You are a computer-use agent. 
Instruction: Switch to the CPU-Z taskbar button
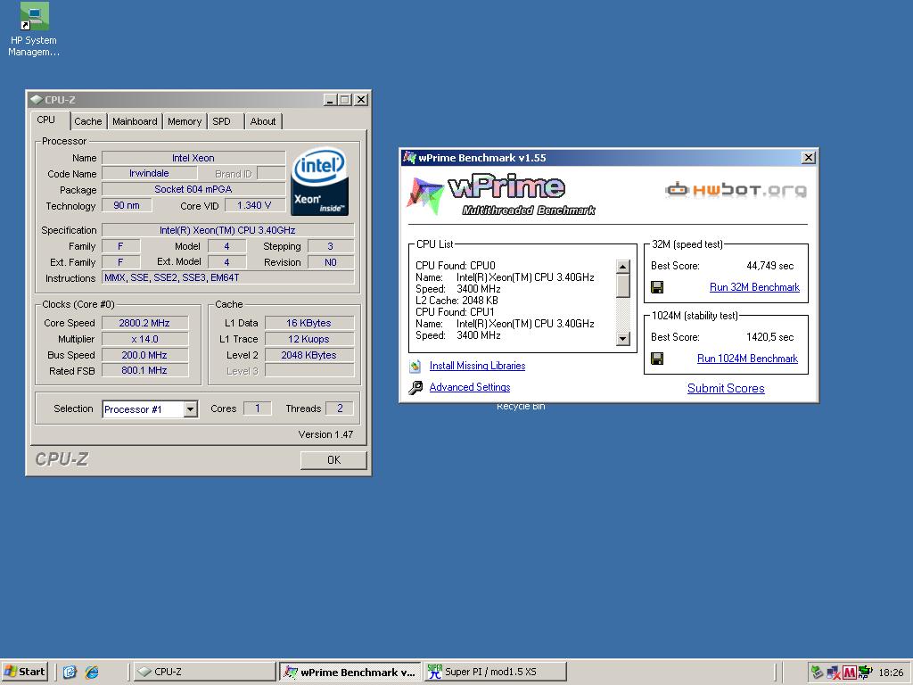tap(205, 672)
